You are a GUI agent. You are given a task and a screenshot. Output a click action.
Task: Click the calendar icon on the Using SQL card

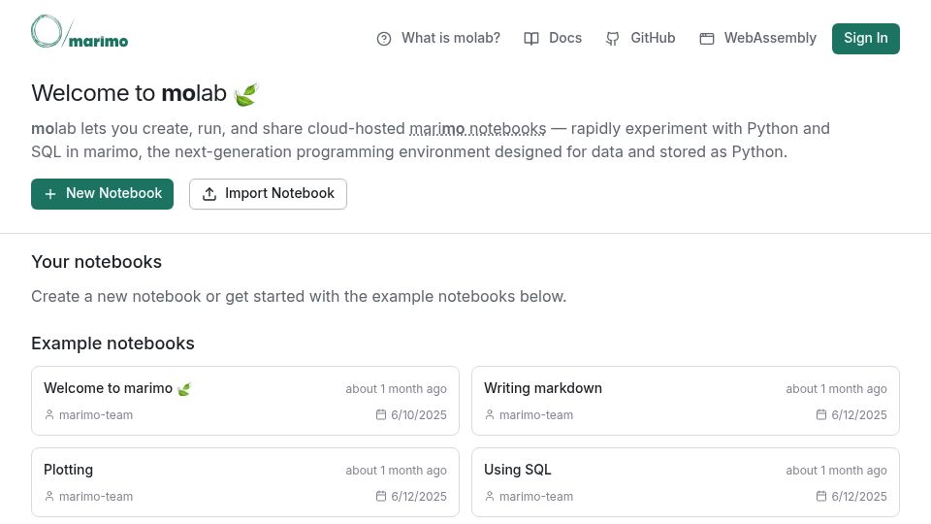(821, 496)
